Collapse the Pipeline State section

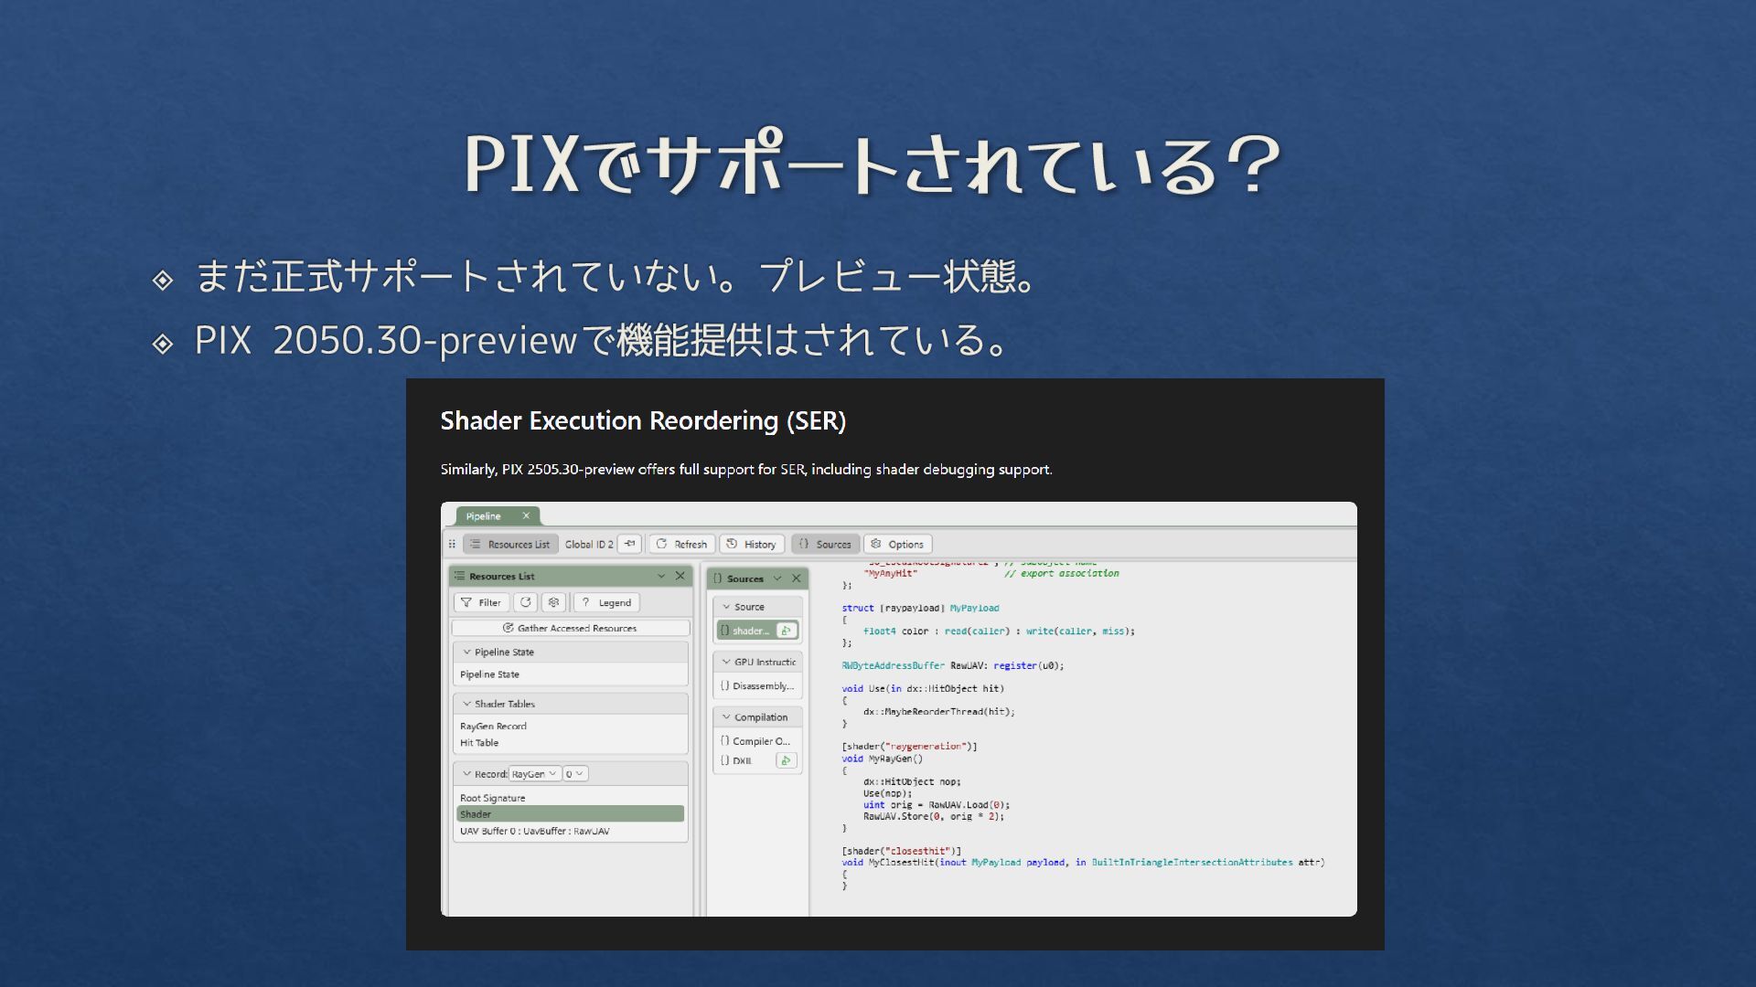467,653
